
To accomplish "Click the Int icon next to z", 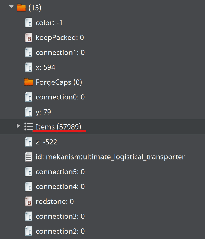I will point(28,142).
